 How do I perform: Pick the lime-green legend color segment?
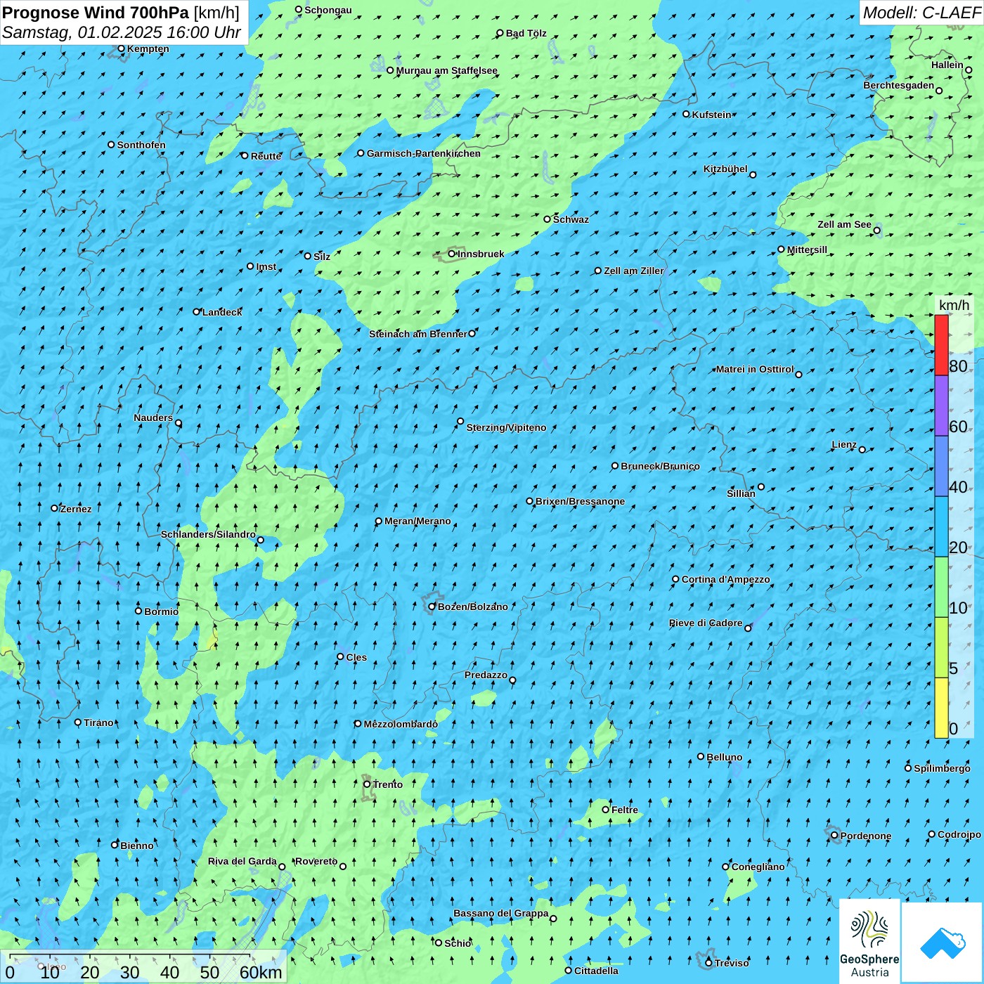(x=941, y=647)
